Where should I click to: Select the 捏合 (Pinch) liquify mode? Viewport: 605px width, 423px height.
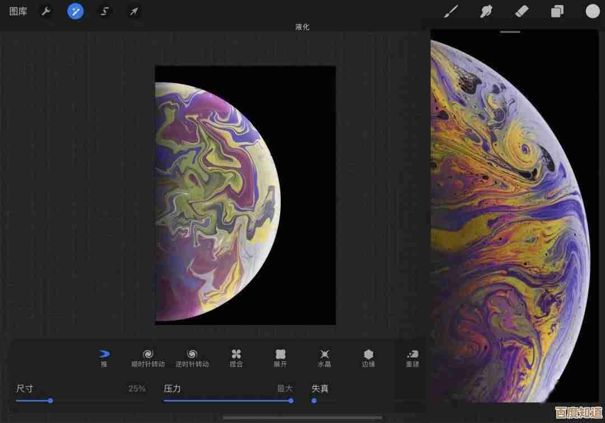pos(236,357)
